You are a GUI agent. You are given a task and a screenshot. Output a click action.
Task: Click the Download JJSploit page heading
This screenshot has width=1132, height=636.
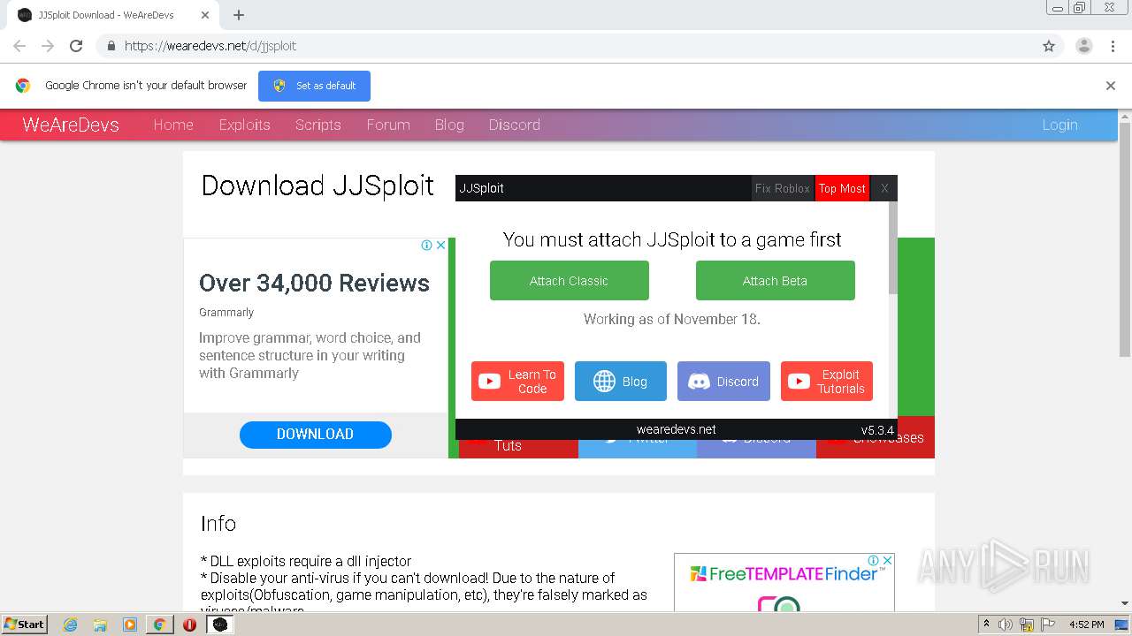point(317,185)
